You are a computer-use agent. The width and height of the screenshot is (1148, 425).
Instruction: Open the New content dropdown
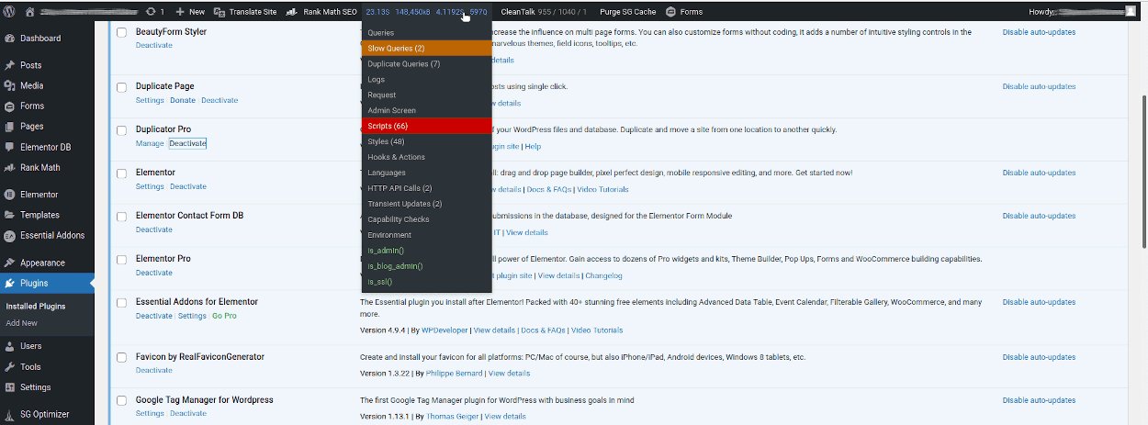click(191, 11)
